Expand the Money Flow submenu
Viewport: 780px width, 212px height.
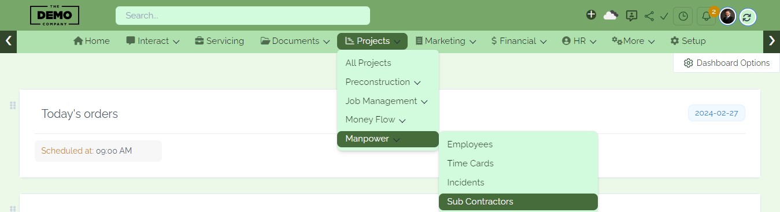point(376,120)
